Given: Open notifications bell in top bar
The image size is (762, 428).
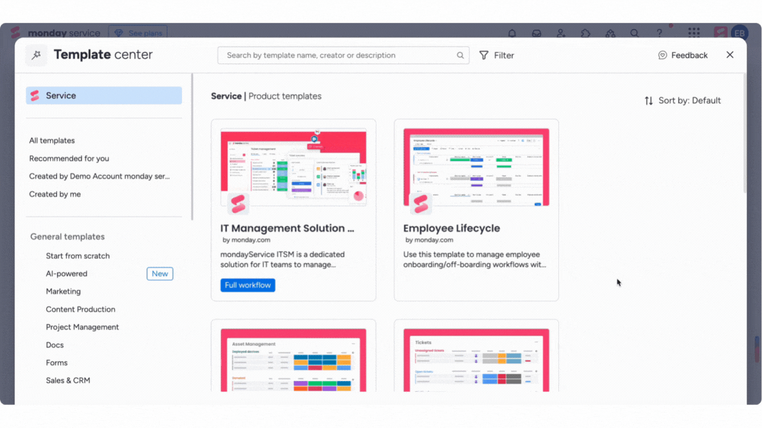Looking at the screenshot, I should click(512, 33).
